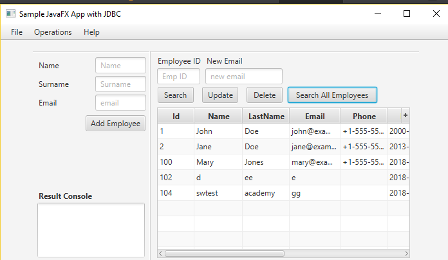
Task: Focus the Name input field
Action: click(x=120, y=66)
